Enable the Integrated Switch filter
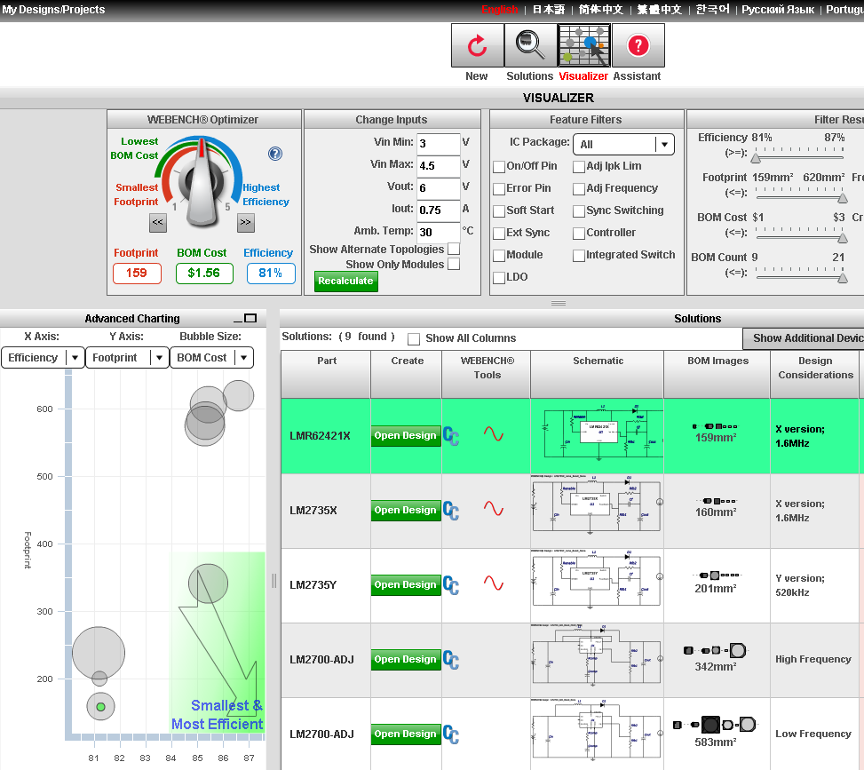This screenshot has width=864, height=770. point(579,255)
